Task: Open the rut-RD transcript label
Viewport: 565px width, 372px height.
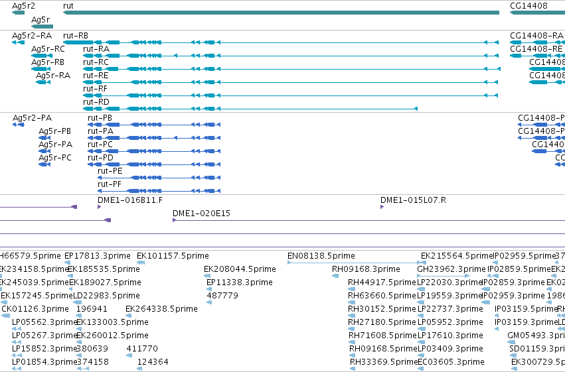Action: point(96,102)
